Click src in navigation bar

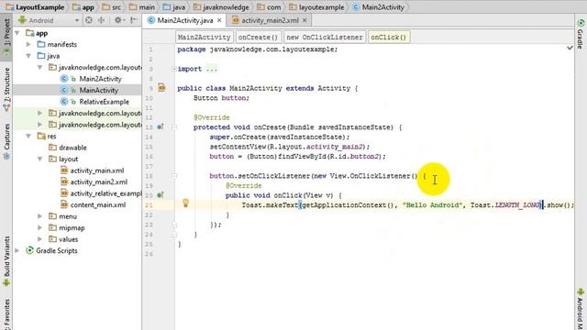click(112, 7)
